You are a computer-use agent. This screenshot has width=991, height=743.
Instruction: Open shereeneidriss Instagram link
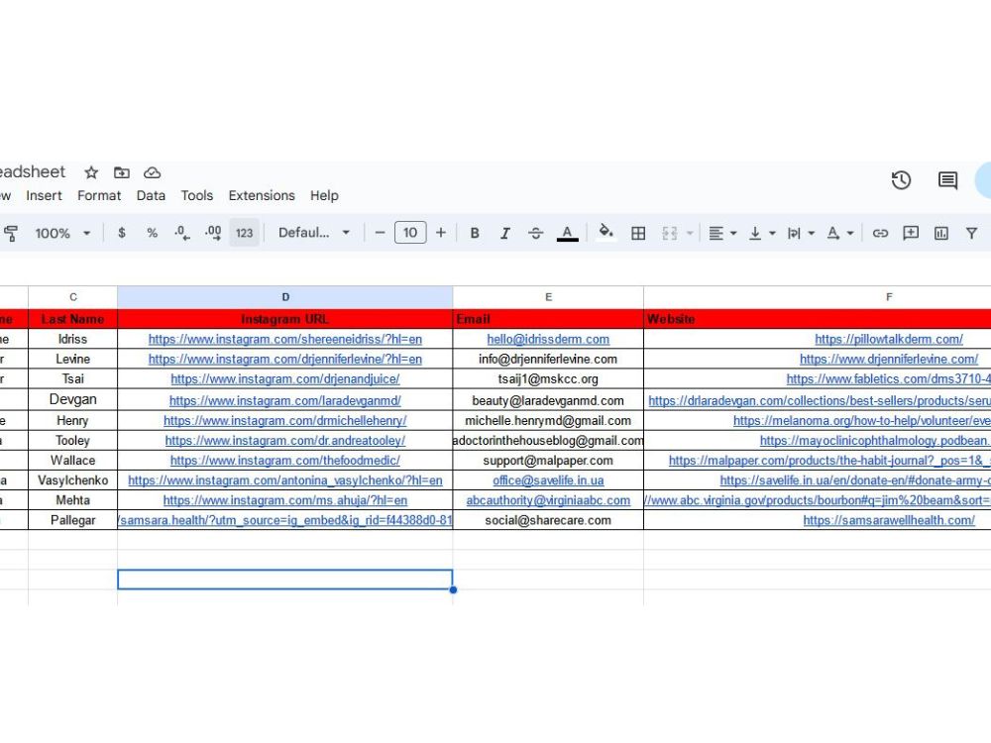(x=285, y=339)
